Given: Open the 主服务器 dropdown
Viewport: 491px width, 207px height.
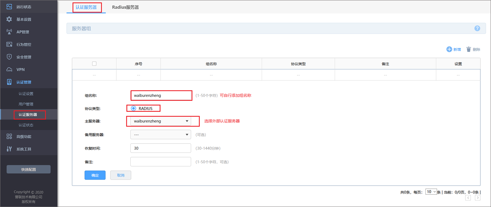Looking at the screenshot, I should click(160, 121).
